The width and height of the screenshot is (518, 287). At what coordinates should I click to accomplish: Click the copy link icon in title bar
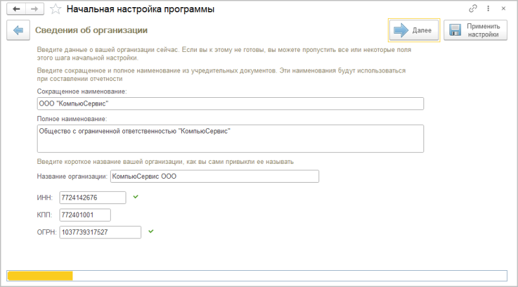[473, 9]
